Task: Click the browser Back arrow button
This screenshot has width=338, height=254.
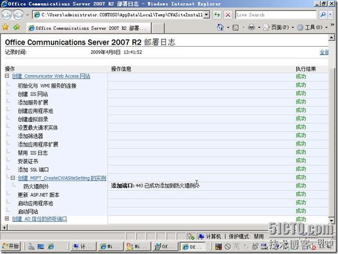Action: [7, 15]
